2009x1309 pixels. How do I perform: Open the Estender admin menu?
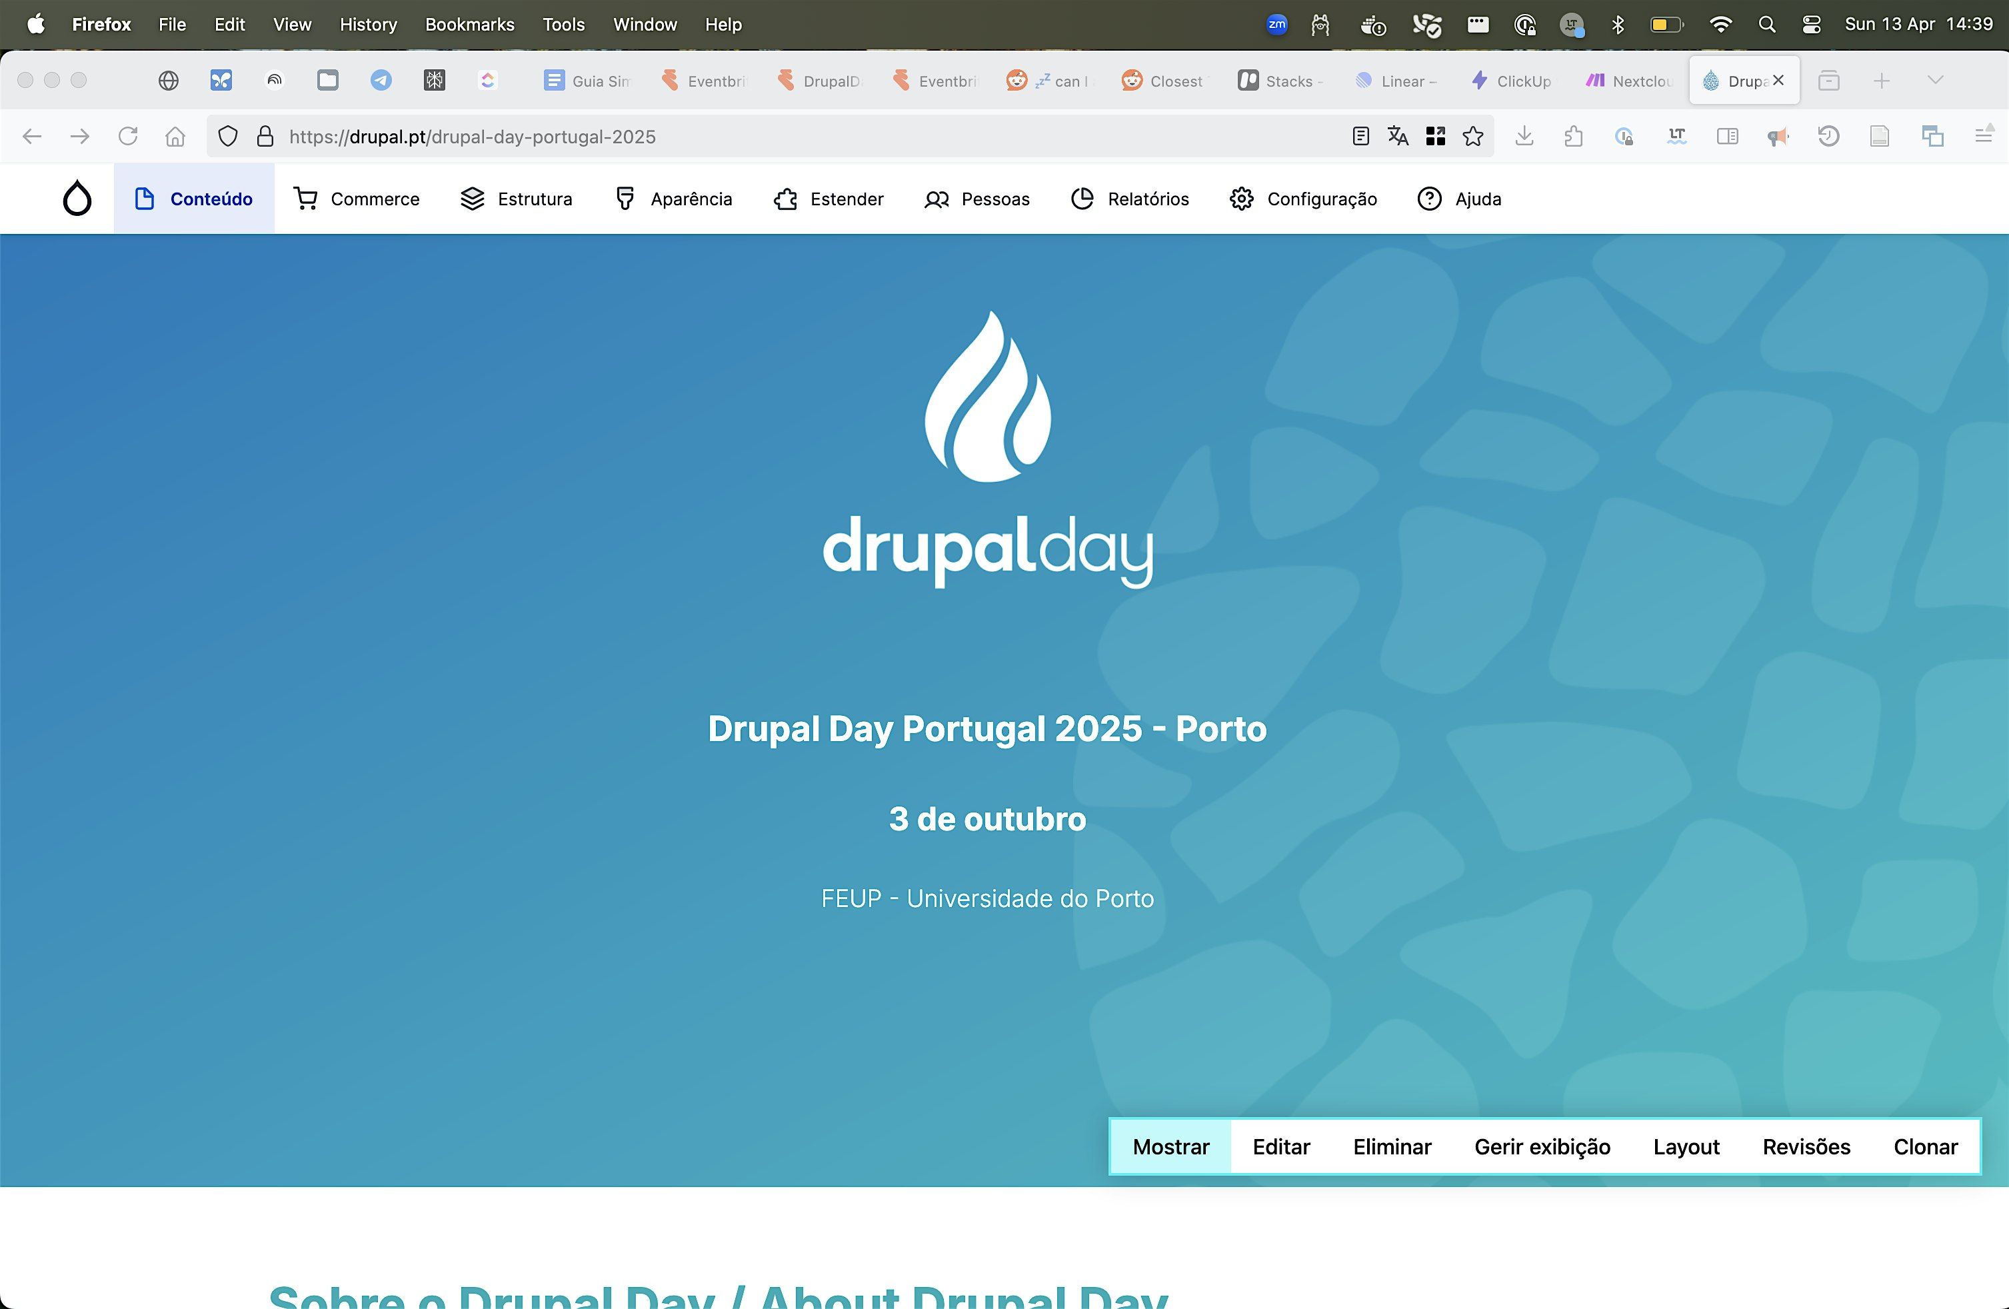(x=829, y=199)
